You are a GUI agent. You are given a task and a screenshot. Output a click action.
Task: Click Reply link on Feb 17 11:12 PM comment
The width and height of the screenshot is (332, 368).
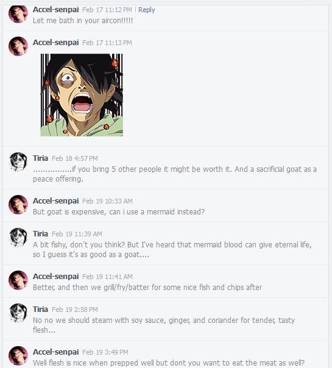click(x=146, y=10)
